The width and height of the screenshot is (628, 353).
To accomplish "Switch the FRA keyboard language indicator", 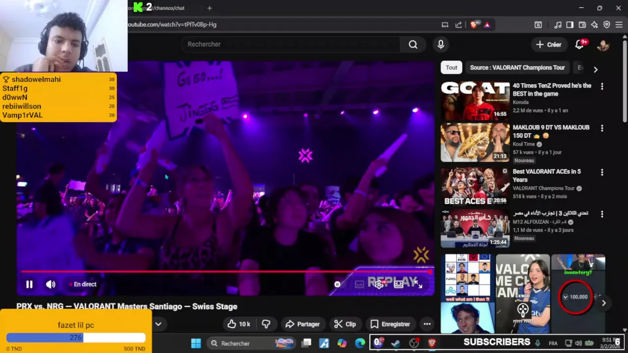I will coord(553,343).
